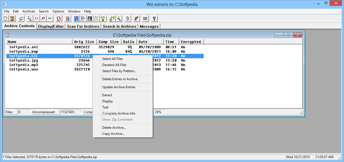
Task: Open the Archives menu
Action: [29, 11]
